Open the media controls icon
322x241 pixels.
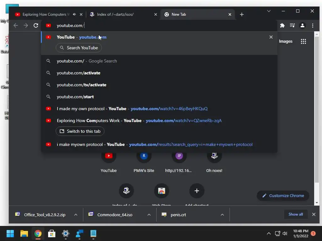pyautogui.click(x=292, y=25)
